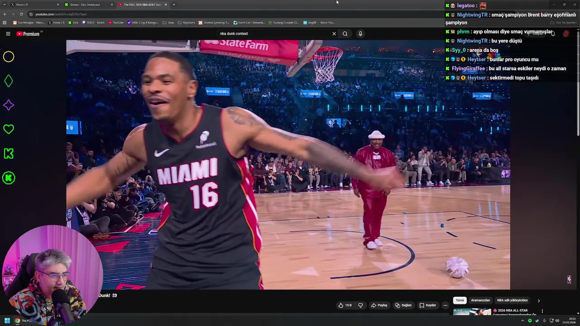Open site info icon in address bar
Viewport: 580px width, 326px height.
(31, 14)
